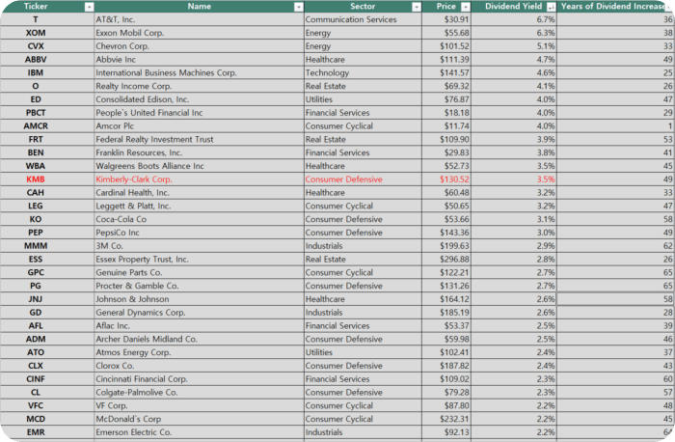Click the Coca-Cola Co name cell
This screenshot has width=675, height=442.
pos(199,220)
